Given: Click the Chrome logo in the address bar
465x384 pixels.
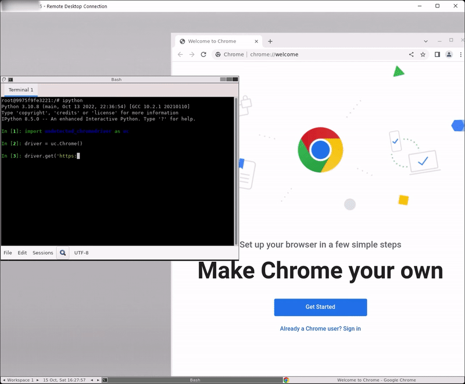Looking at the screenshot, I should click(x=217, y=54).
